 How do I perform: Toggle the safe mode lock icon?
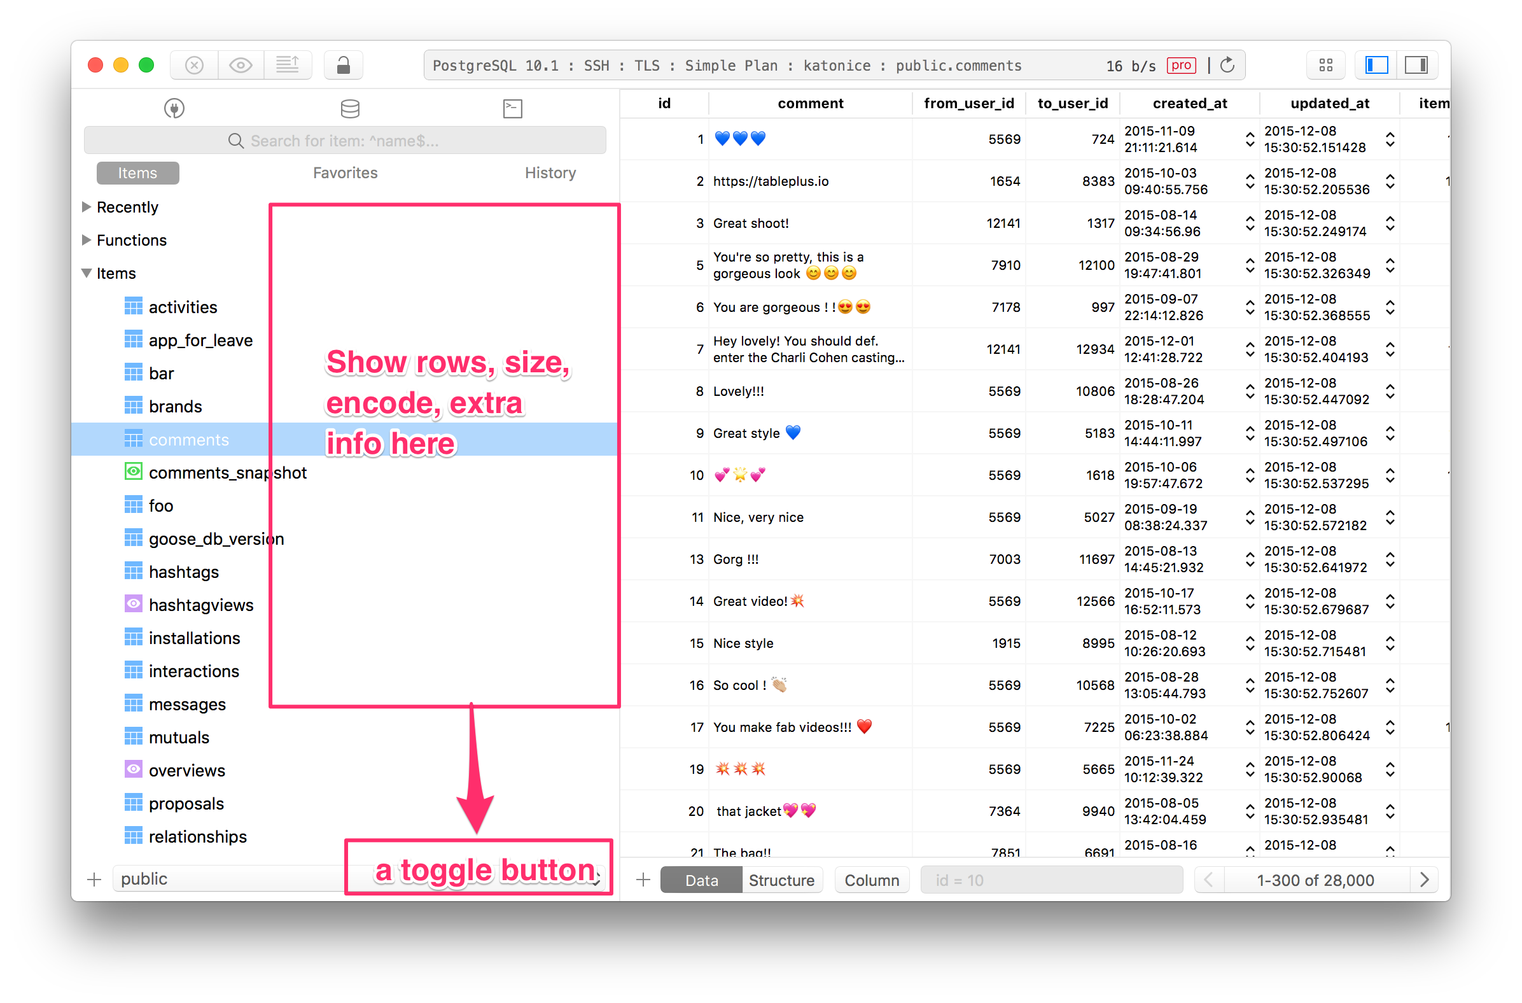(x=344, y=65)
